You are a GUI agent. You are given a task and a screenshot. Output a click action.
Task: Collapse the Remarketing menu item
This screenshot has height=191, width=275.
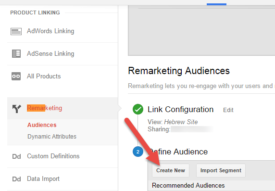pos(44,108)
